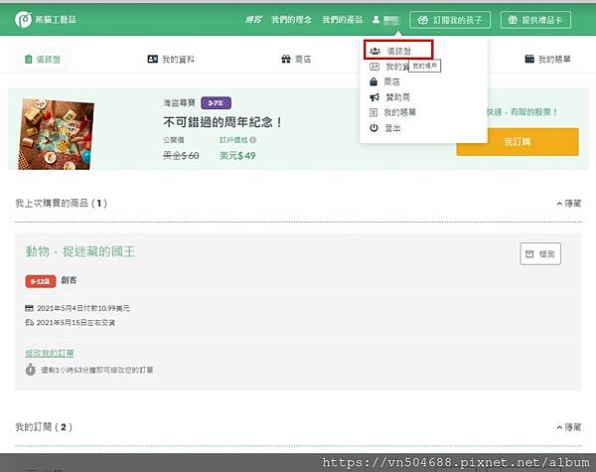
Task: Collapse the 我上次購買的商品 section with 隱藏
Action: [x=569, y=204]
